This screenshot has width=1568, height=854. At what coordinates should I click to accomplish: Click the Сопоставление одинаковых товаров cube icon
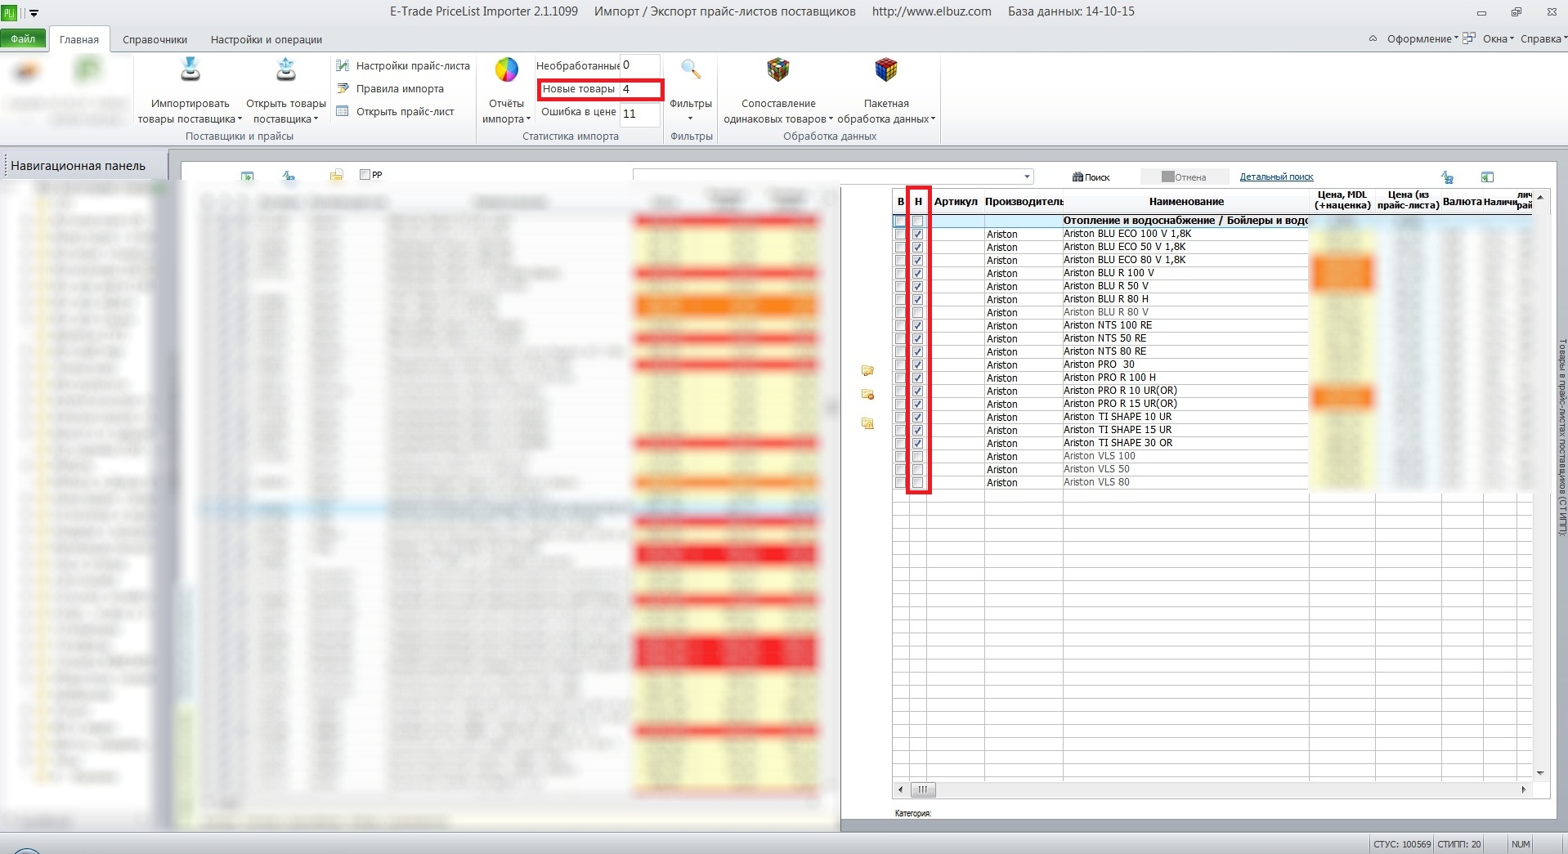pos(778,70)
